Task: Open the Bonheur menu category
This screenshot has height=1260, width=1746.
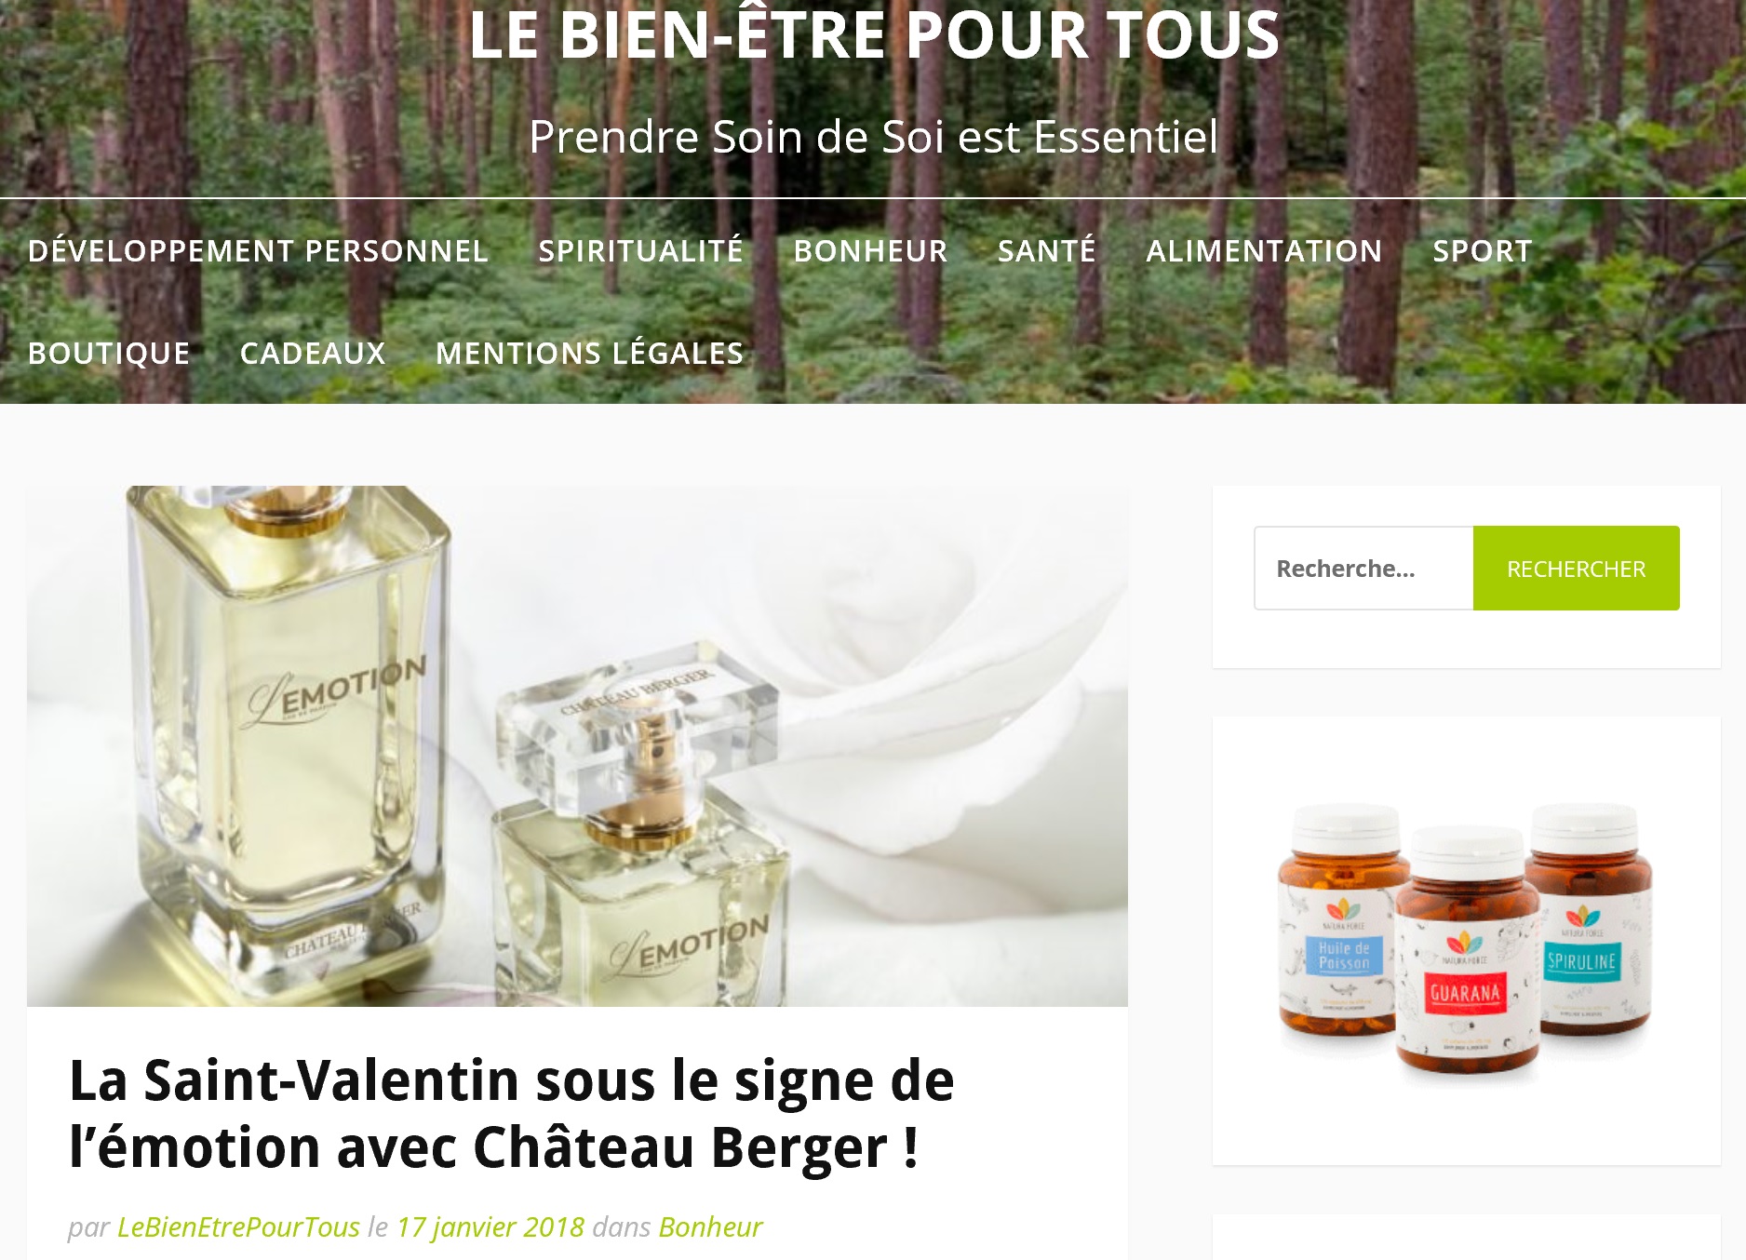Action: point(870,250)
